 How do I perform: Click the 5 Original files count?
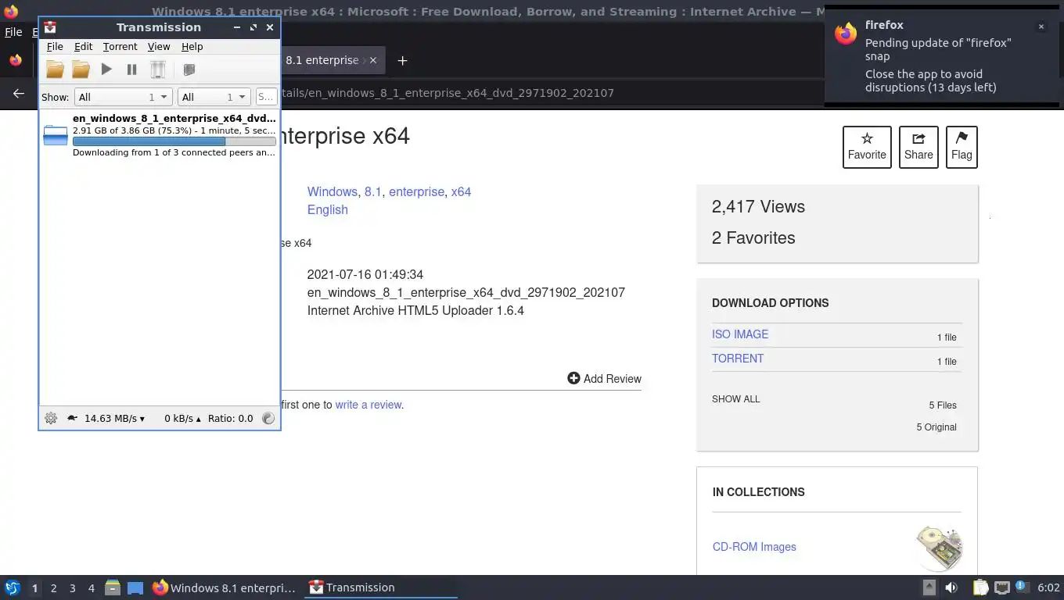(936, 427)
